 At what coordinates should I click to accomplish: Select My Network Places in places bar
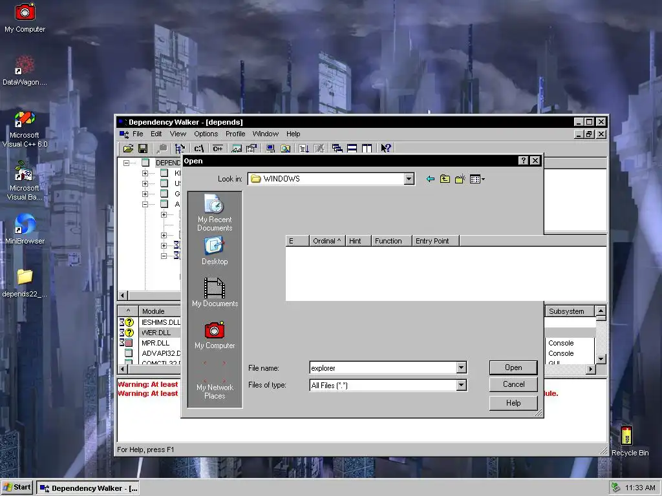pyautogui.click(x=215, y=381)
